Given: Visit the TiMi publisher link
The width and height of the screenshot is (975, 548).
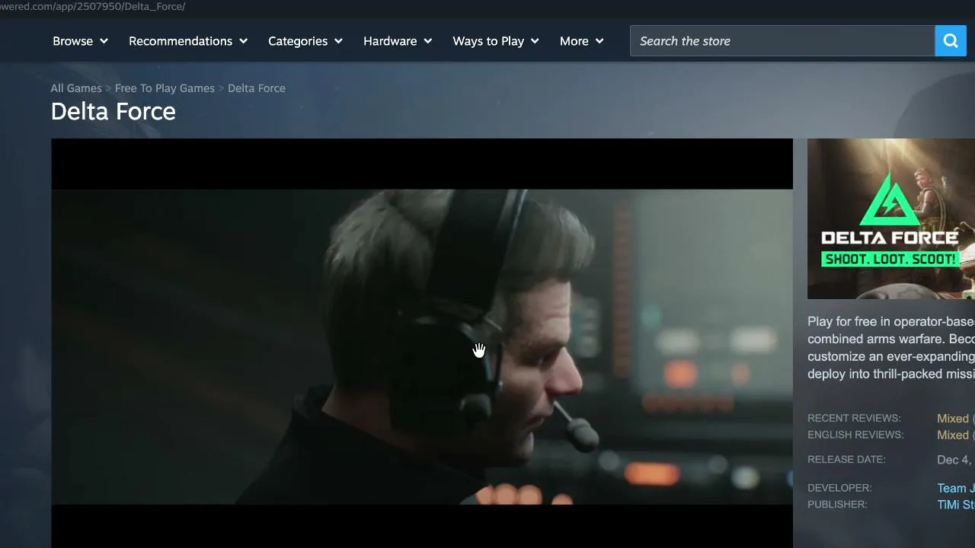Looking at the screenshot, I should pos(955,505).
